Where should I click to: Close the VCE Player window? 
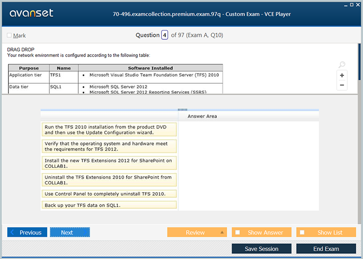coord(358,4)
